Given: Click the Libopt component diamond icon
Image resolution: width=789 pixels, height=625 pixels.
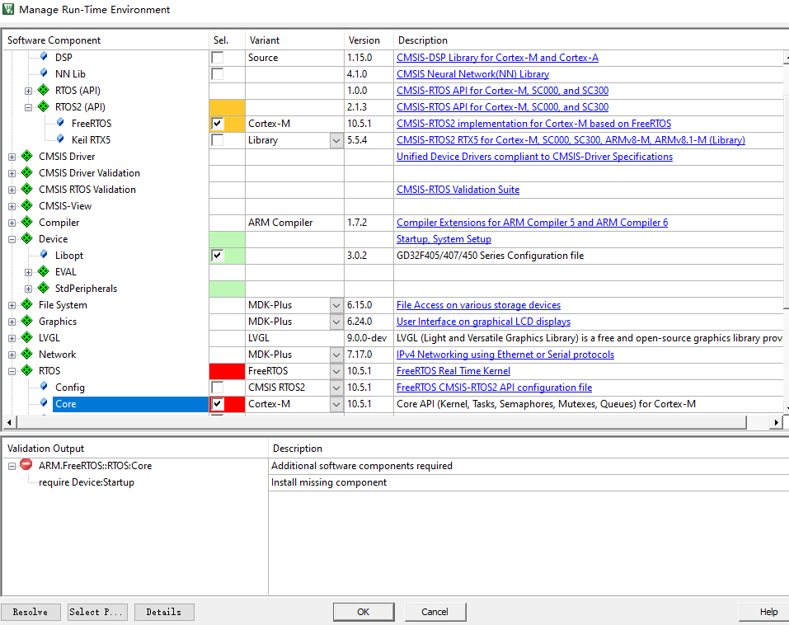Looking at the screenshot, I should coord(45,255).
